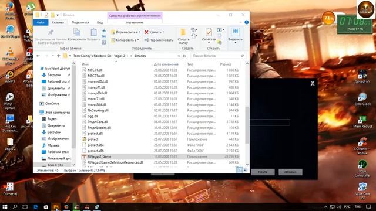This screenshot has height=211, width=376.
Task: Open the Mem Reduct desktop icon
Action: tap(362, 121)
